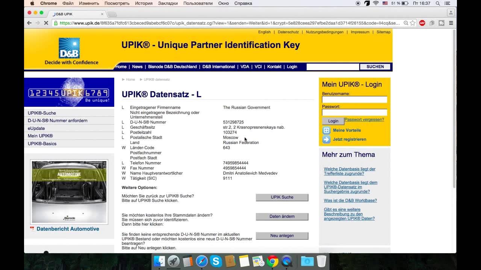Open the Kontakt navigation link
Viewport: 481px width, 270px height.
tap(274, 67)
